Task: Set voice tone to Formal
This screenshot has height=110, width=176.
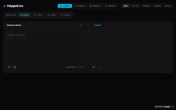Action: [x=38, y=15]
